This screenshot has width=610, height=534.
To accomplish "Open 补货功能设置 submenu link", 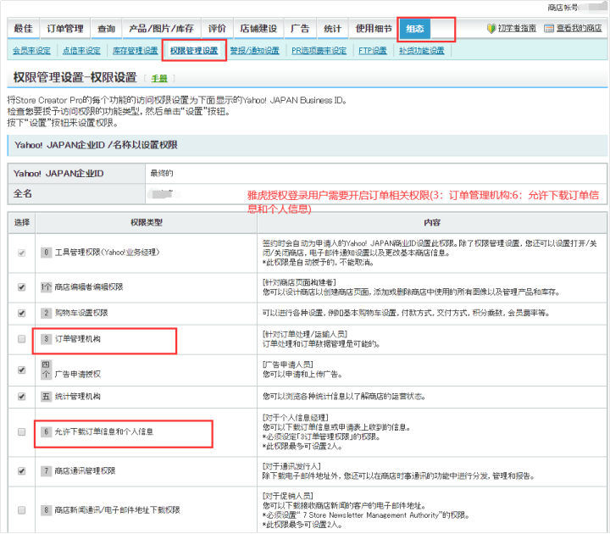I will 421,51.
